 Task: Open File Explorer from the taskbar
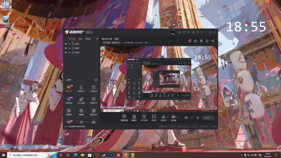coord(83,155)
